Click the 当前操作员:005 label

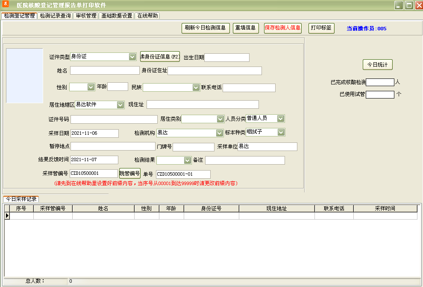[366, 29]
